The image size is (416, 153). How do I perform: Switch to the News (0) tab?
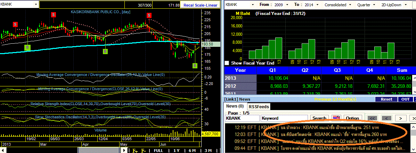235,106
